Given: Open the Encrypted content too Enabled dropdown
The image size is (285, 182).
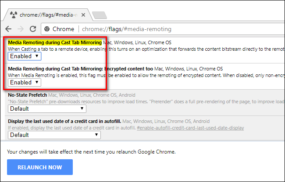Looking at the screenshot, I should pyautogui.click(x=25, y=82).
